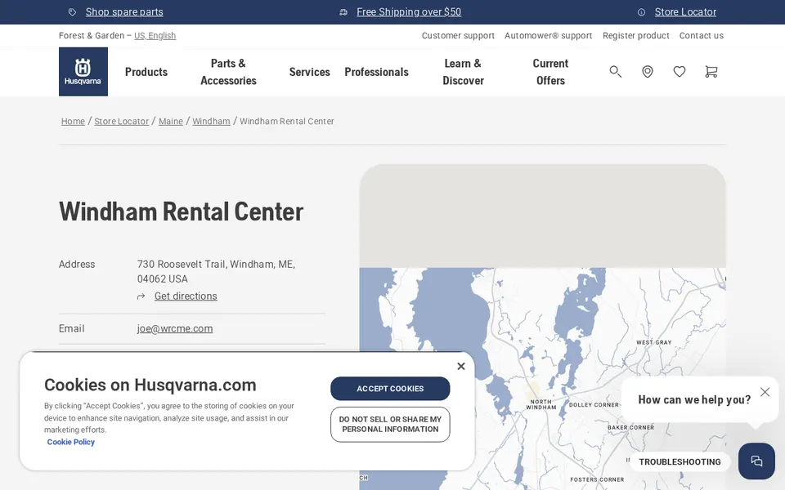Click the location pin icon in header

point(648,72)
